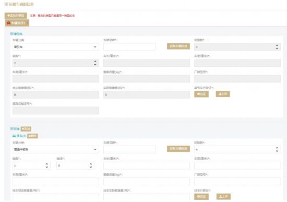287x202 pixels.
Task: Click the 上传 upload button under 牵引车行驶证
Action: click(x=223, y=94)
